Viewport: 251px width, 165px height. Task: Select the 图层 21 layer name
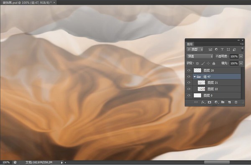pyautogui.click(x=213, y=83)
